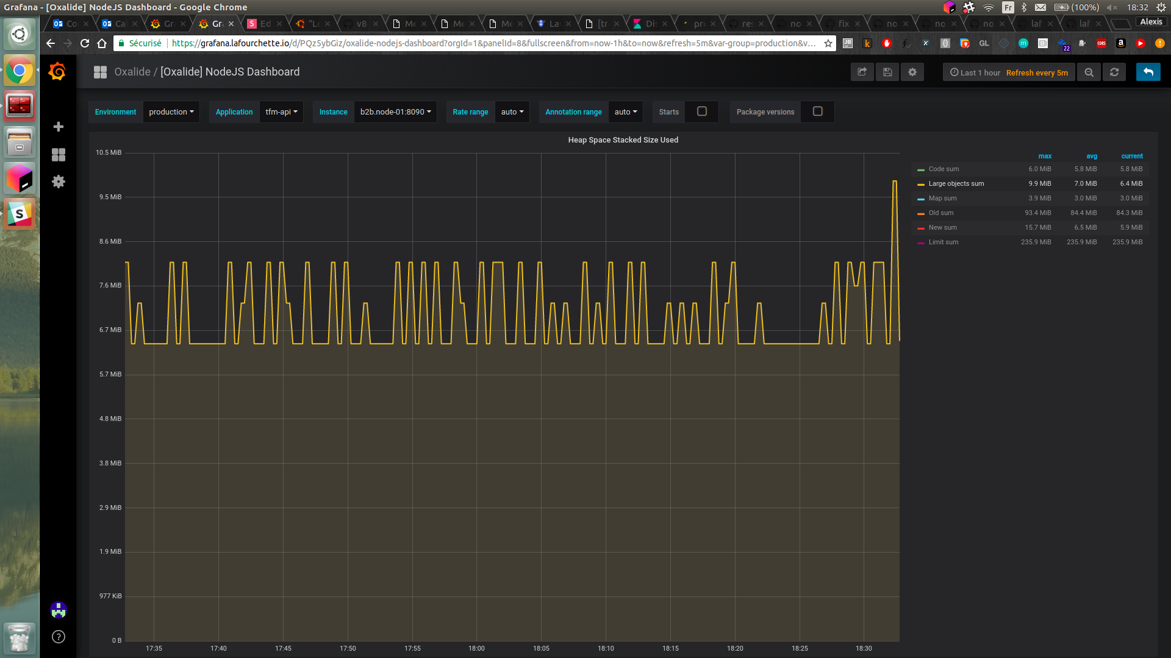Image resolution: width=1171 pixels, height=658 pixels.
Task: Enable the Package versions checkbox
Action: pyautogui.click(x=817, y=111)
